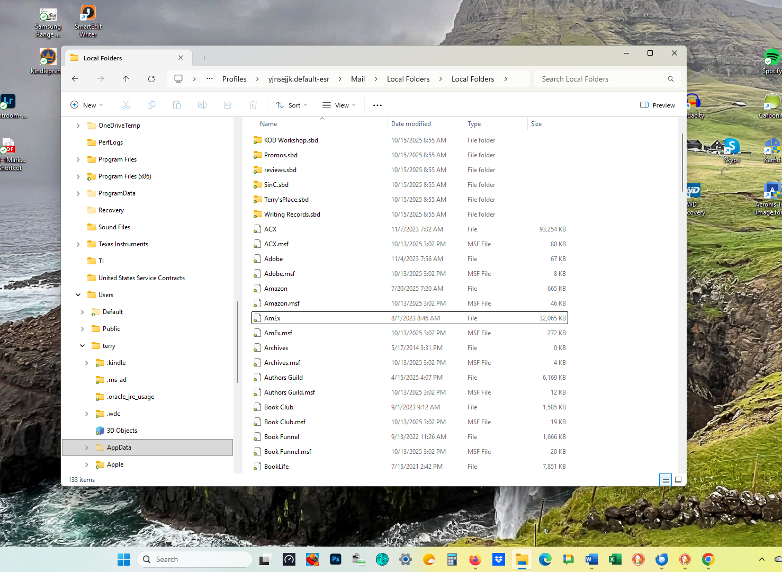
Task: Click the Search Local Folders field
Action: 601,79
